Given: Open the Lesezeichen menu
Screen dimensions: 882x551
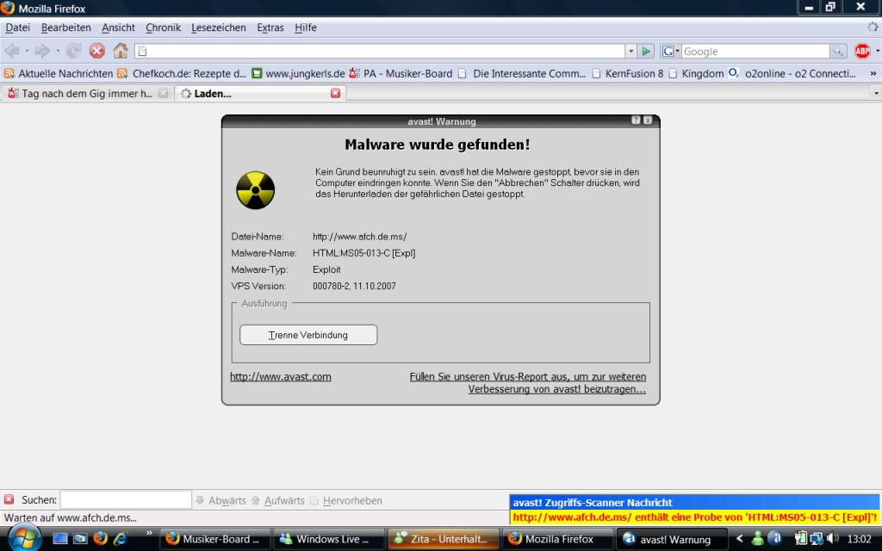Looking at the screenshot, I should point(218,28).
